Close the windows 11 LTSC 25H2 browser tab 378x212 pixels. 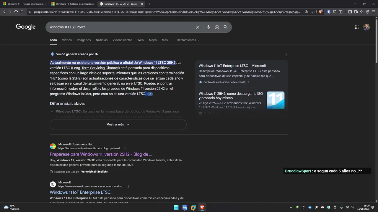[x=142, y=4]
